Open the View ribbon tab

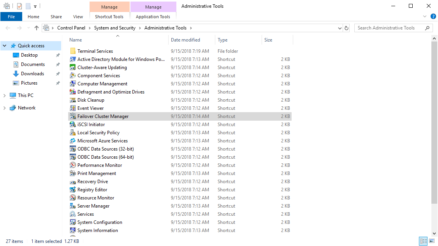tap(78, 17)
